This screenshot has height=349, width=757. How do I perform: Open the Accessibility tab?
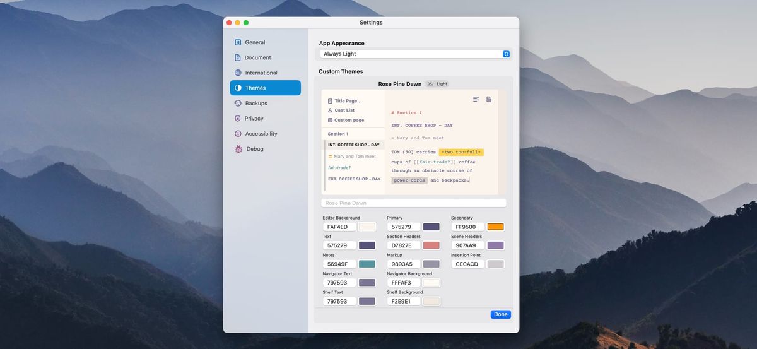pos(266,134)
